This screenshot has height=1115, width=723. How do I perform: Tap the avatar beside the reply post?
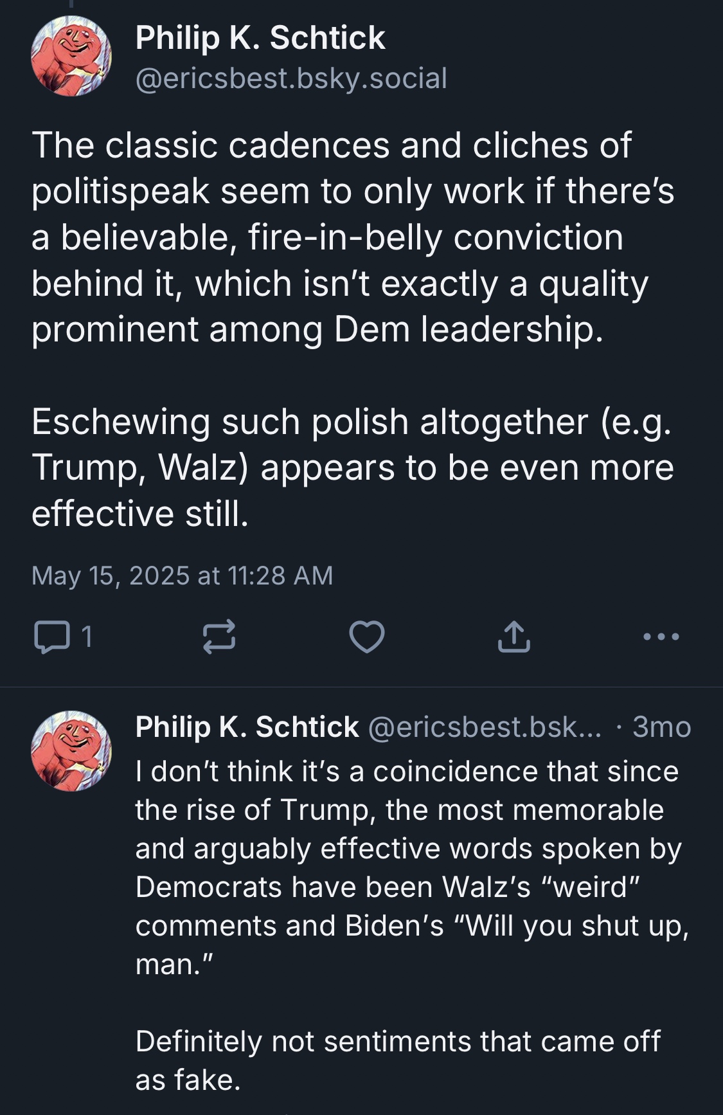click(x=71, y=751)
